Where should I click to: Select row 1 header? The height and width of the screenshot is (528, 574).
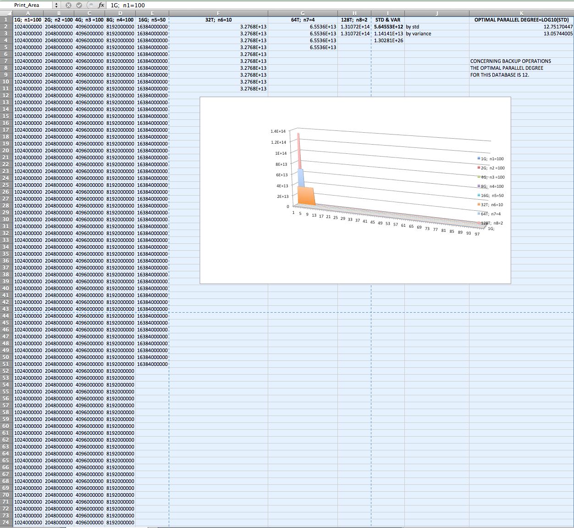[6, 20]
